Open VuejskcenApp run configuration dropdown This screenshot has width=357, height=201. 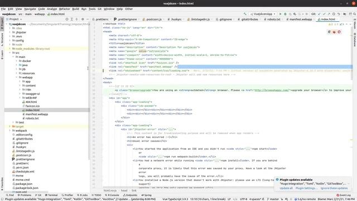pyautogui.click(x=263, y=14)
